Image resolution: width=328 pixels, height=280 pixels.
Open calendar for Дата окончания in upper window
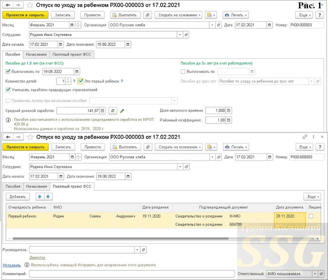[x=128, y=44]
